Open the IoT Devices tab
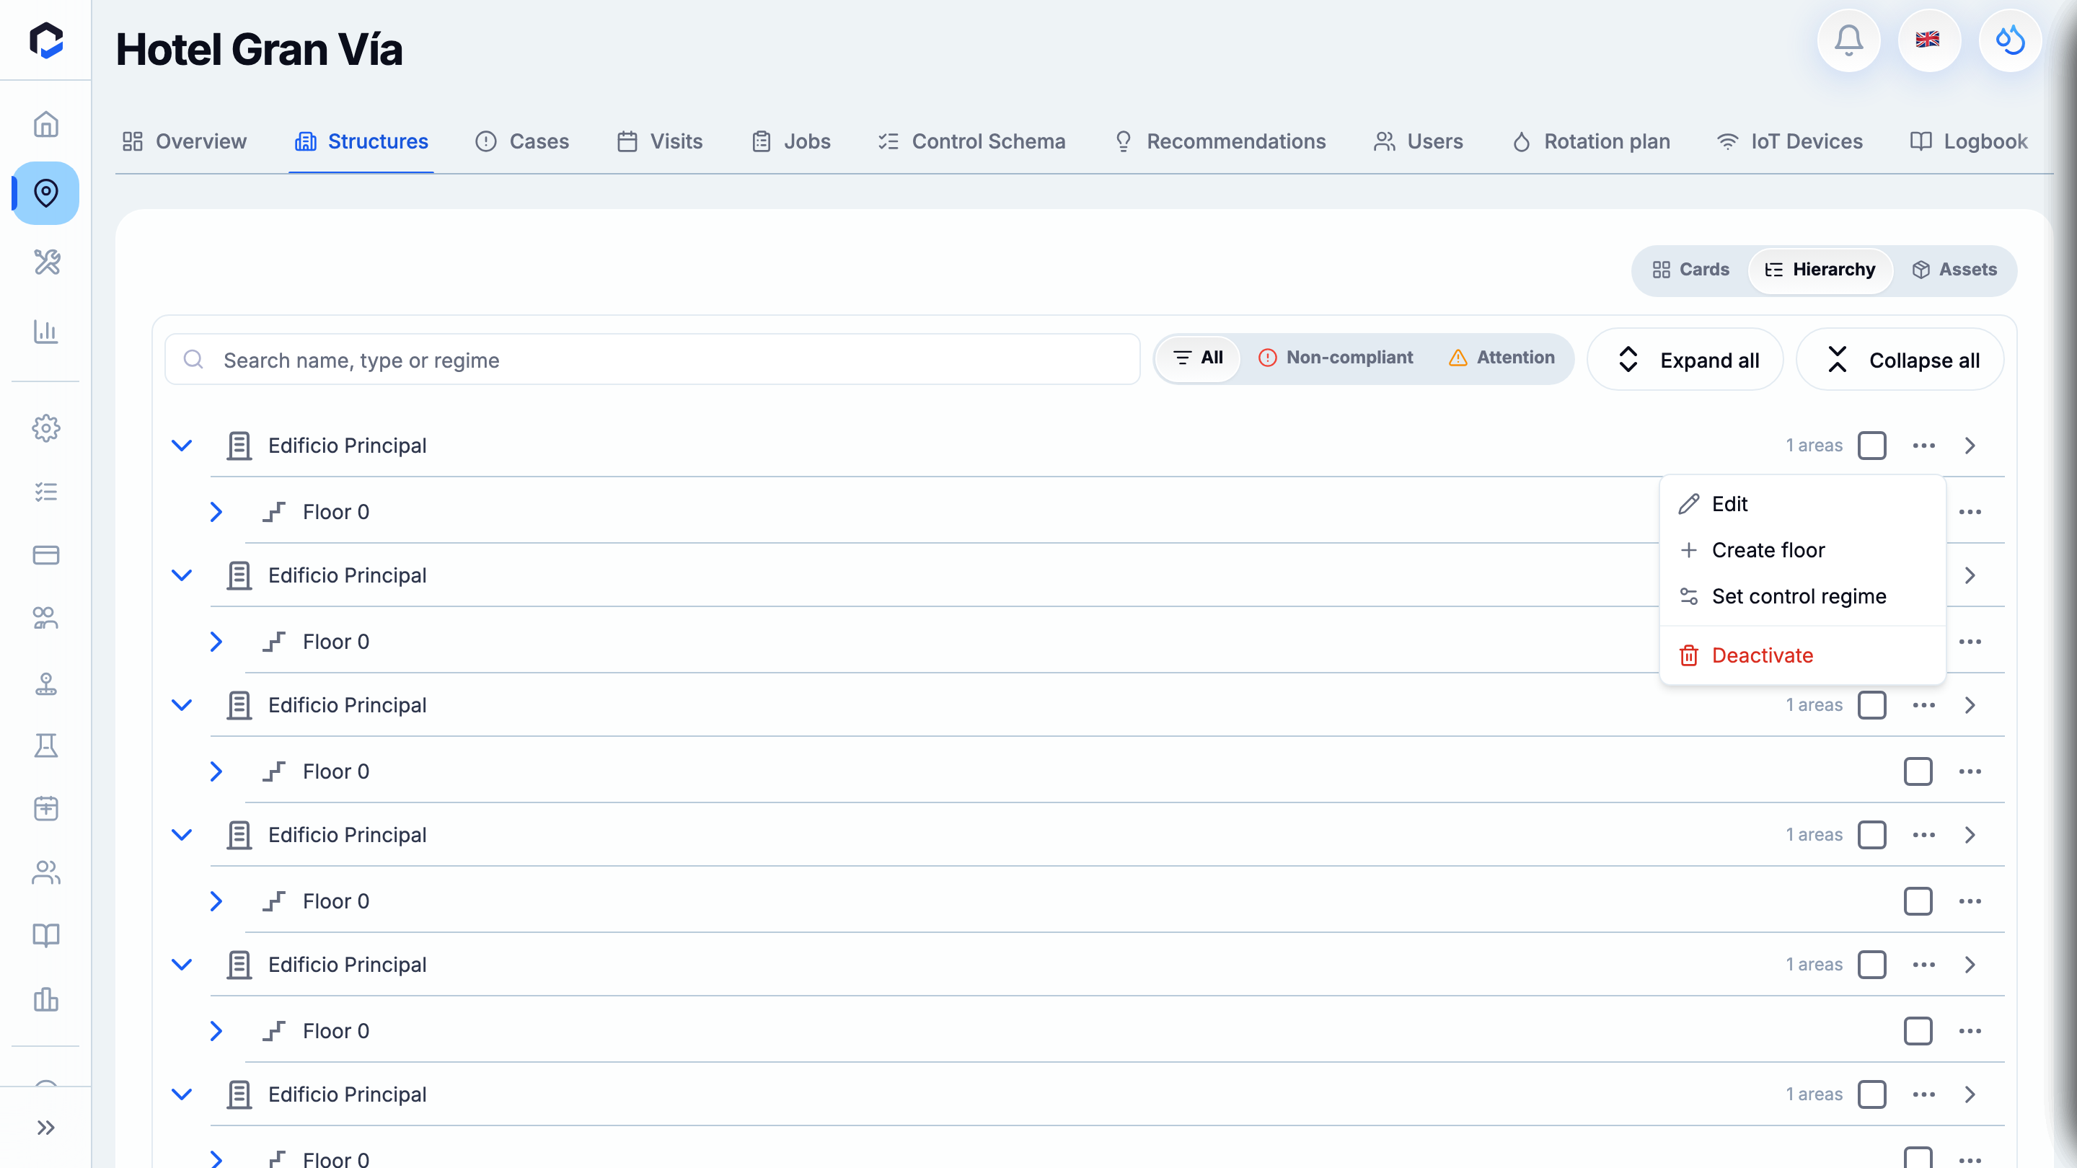Image resolution: width=2077 pixels, height=1168 pixels. coord(1789,142)
